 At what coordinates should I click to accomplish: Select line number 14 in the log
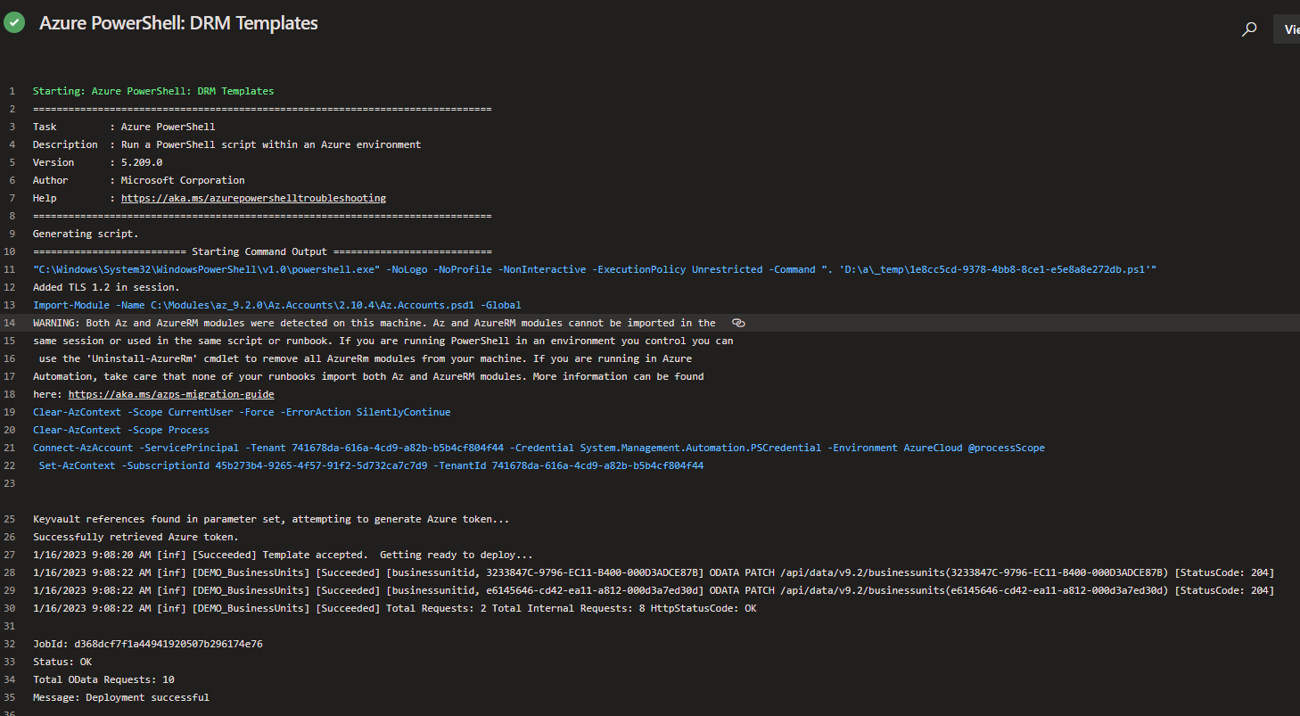click(10, 323)
